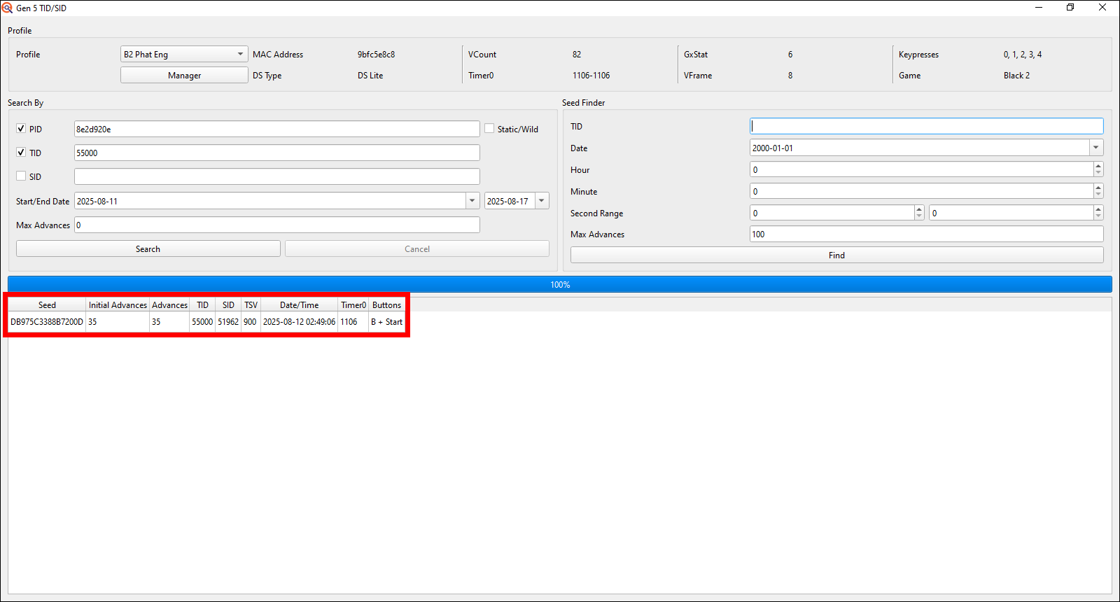
Task: Click the 100% progress bar
Action: pos(560,284)
